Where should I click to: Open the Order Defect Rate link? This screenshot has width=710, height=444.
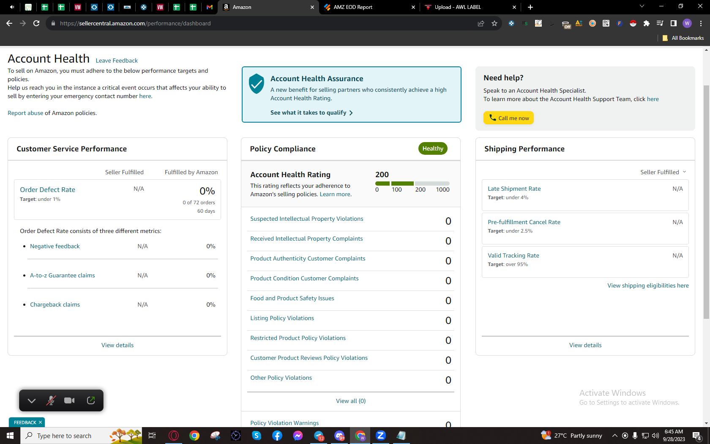[47, 190]
